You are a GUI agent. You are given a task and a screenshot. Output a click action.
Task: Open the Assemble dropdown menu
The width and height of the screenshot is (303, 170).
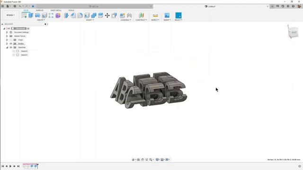click(x=126, y=20)
